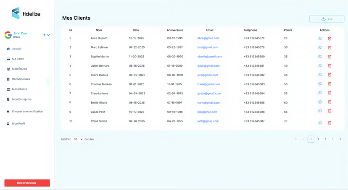The image size is (348, 190).
Task: Delete client Alice Dupont via red icon
Action: coord(330,39)
